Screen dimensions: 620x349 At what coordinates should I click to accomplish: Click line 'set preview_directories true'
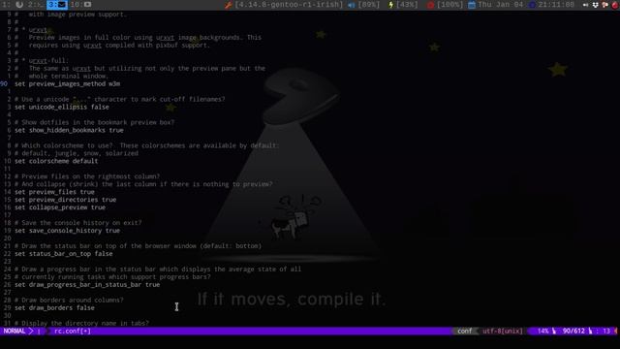65,200
